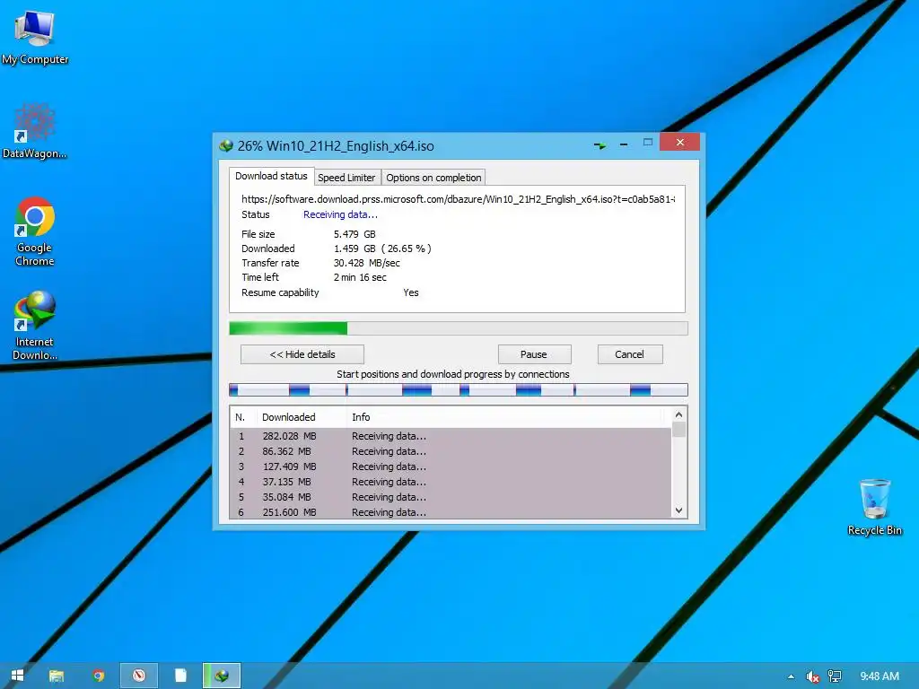Select connection row with 282.028 MB
Viewport: 919px width, 689px height.
451,437
